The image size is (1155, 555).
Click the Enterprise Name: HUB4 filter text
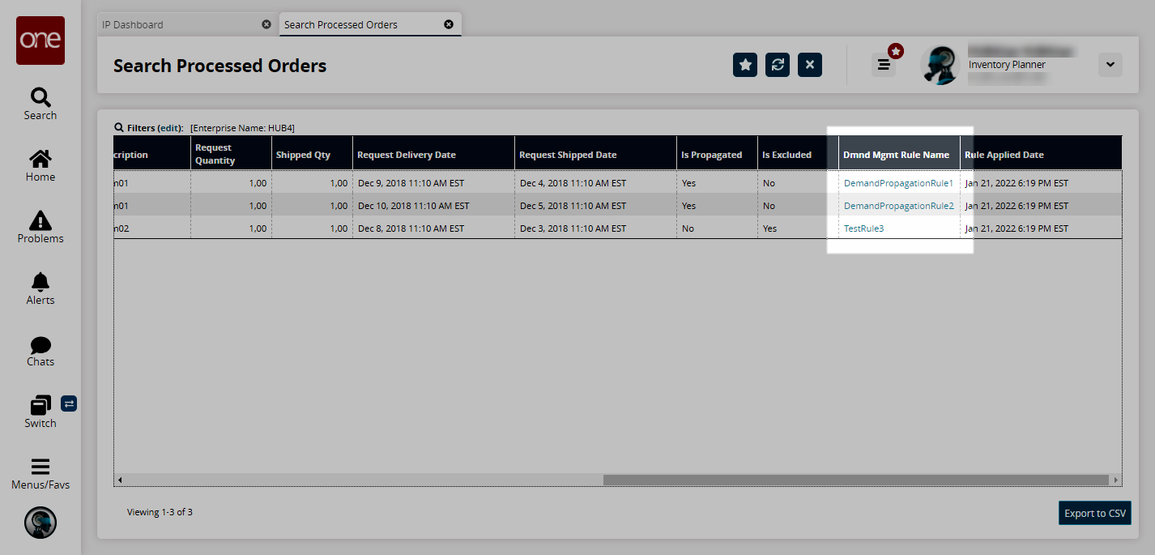[242, 128]
